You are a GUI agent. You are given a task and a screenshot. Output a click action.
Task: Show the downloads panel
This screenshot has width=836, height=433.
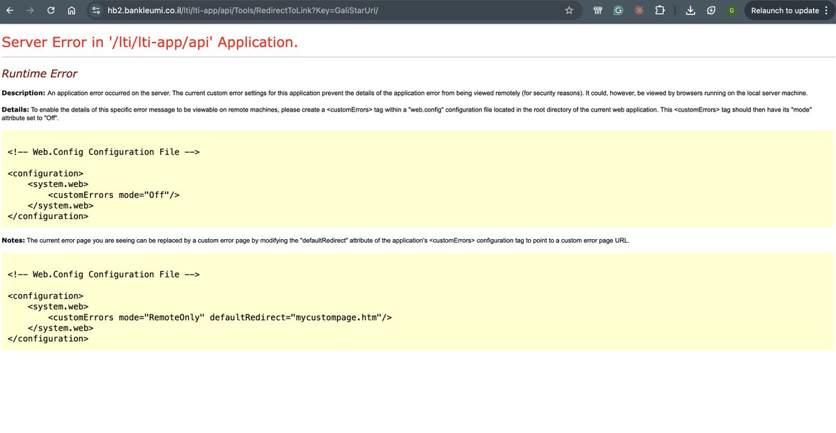point(690,10)
